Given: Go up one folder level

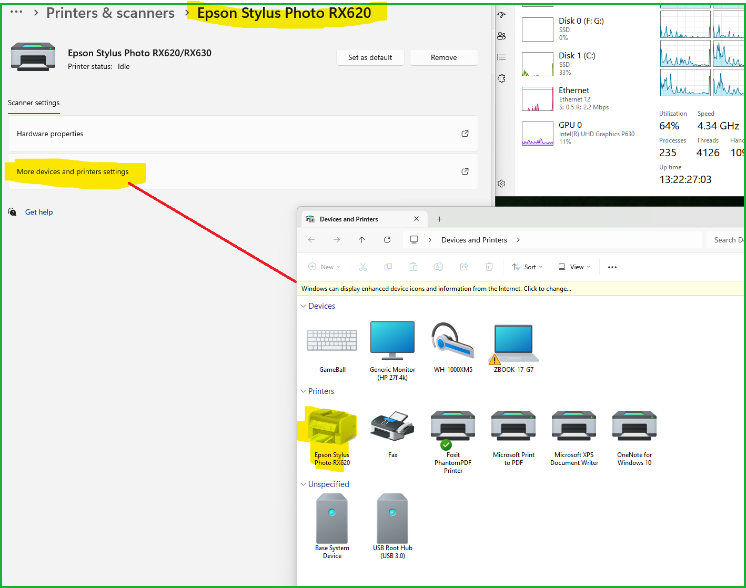Looking at the screenshot, I should (362, 240).
